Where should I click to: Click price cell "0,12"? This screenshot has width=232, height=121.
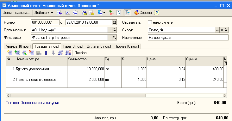(166, 82)
